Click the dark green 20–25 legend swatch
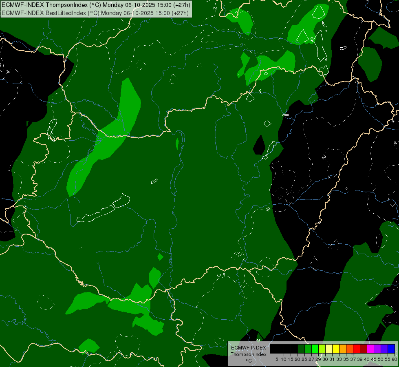 click(301, 349)
